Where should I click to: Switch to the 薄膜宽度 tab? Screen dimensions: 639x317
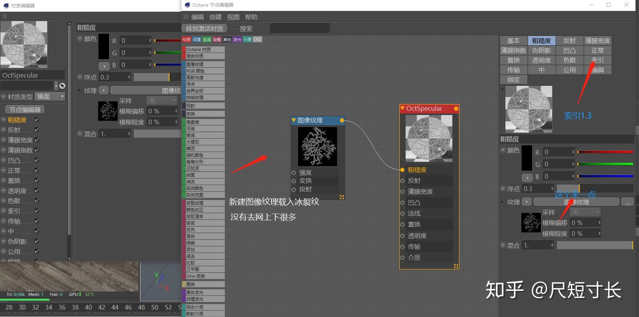point(598,41)
